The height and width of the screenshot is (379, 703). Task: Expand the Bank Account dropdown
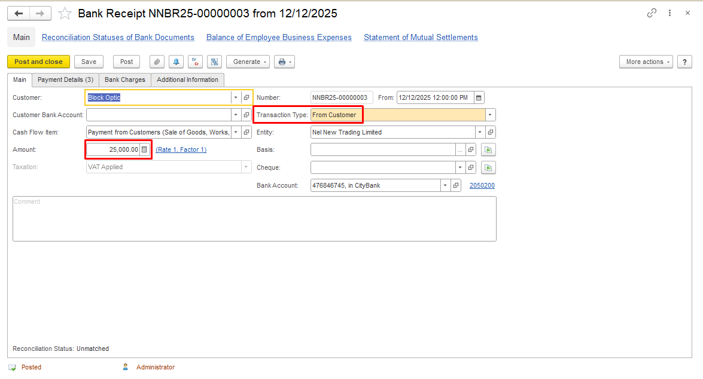(445, 185)
